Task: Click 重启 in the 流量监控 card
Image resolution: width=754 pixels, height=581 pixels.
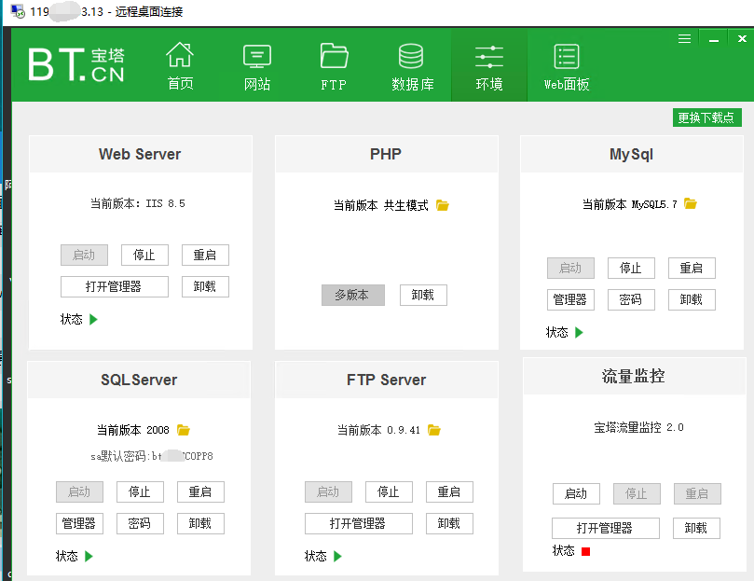Action: point(697,494)
